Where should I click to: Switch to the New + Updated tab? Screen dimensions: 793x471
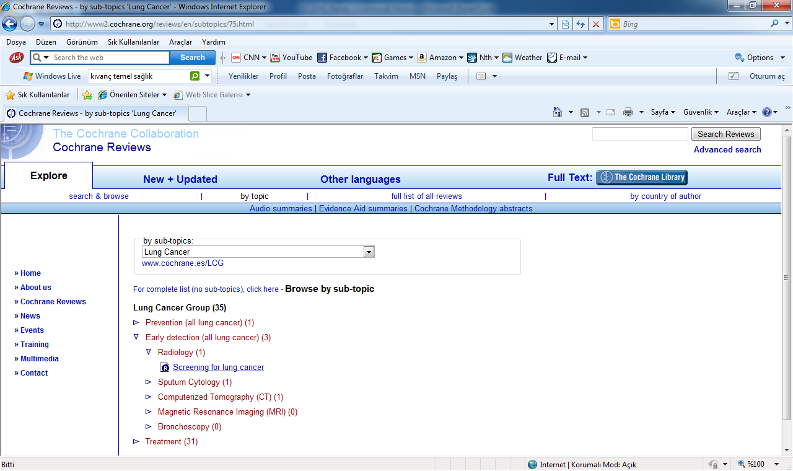click(180, 179)
